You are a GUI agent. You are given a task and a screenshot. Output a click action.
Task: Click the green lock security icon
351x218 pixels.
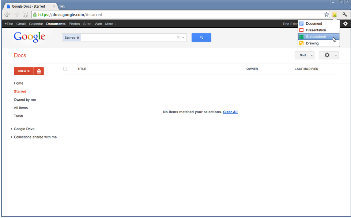pos(35,15)
